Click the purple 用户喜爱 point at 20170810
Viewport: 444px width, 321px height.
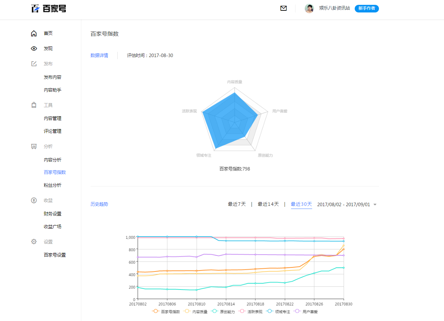click(197, 257)
